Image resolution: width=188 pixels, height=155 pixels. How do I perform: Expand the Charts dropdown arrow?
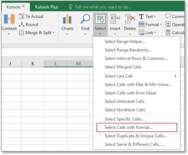(x=67, y=34)
